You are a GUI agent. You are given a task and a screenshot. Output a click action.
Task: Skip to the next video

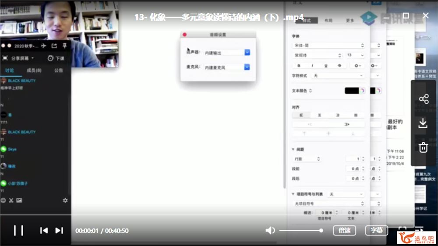click(x=59, y=231)
